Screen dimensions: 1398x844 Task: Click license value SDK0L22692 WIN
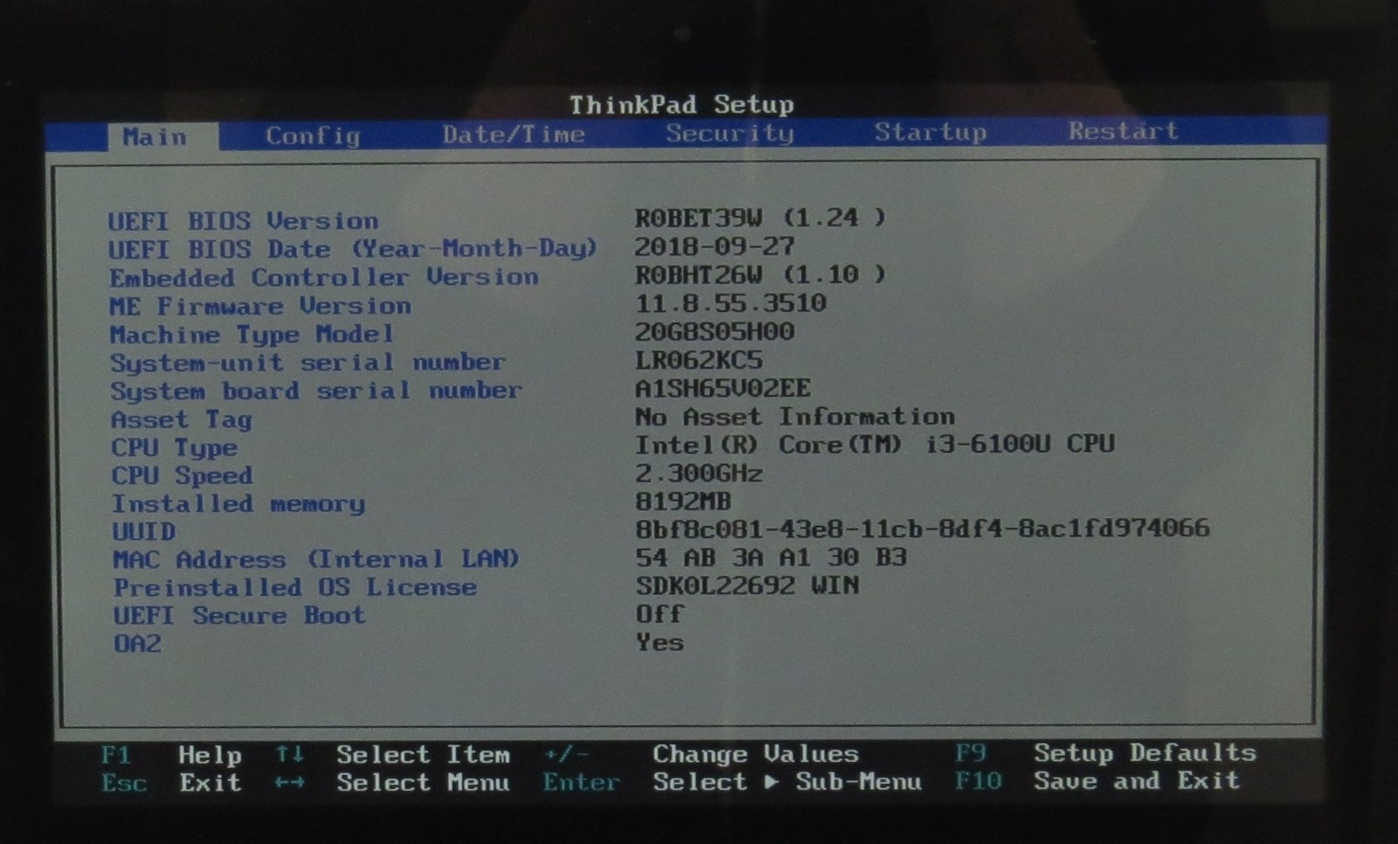point(747,585)
